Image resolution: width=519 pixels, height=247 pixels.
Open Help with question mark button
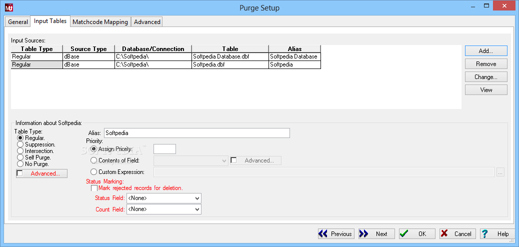coord(497,234)
